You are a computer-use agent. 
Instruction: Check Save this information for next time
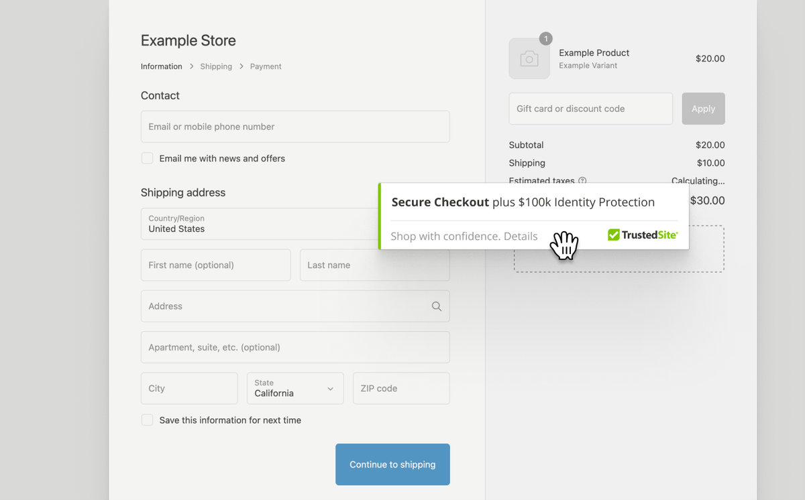click(147, 420)
